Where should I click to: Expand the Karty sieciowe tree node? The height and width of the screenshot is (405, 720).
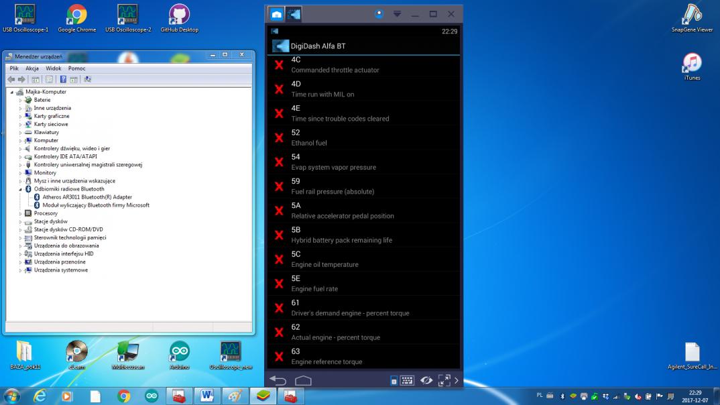click(x=21, y=124)
